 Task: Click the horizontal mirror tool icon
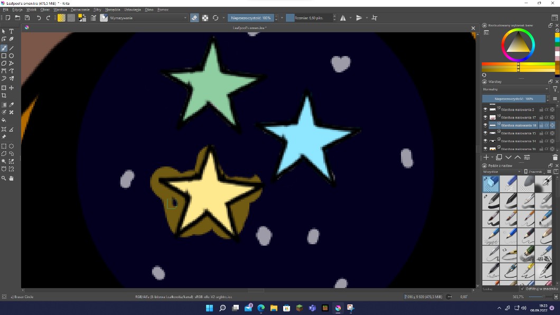click(343, 18)
